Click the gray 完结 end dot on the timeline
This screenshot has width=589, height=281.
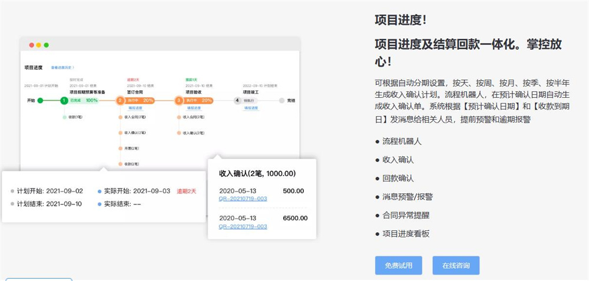(x=282, y=101)
